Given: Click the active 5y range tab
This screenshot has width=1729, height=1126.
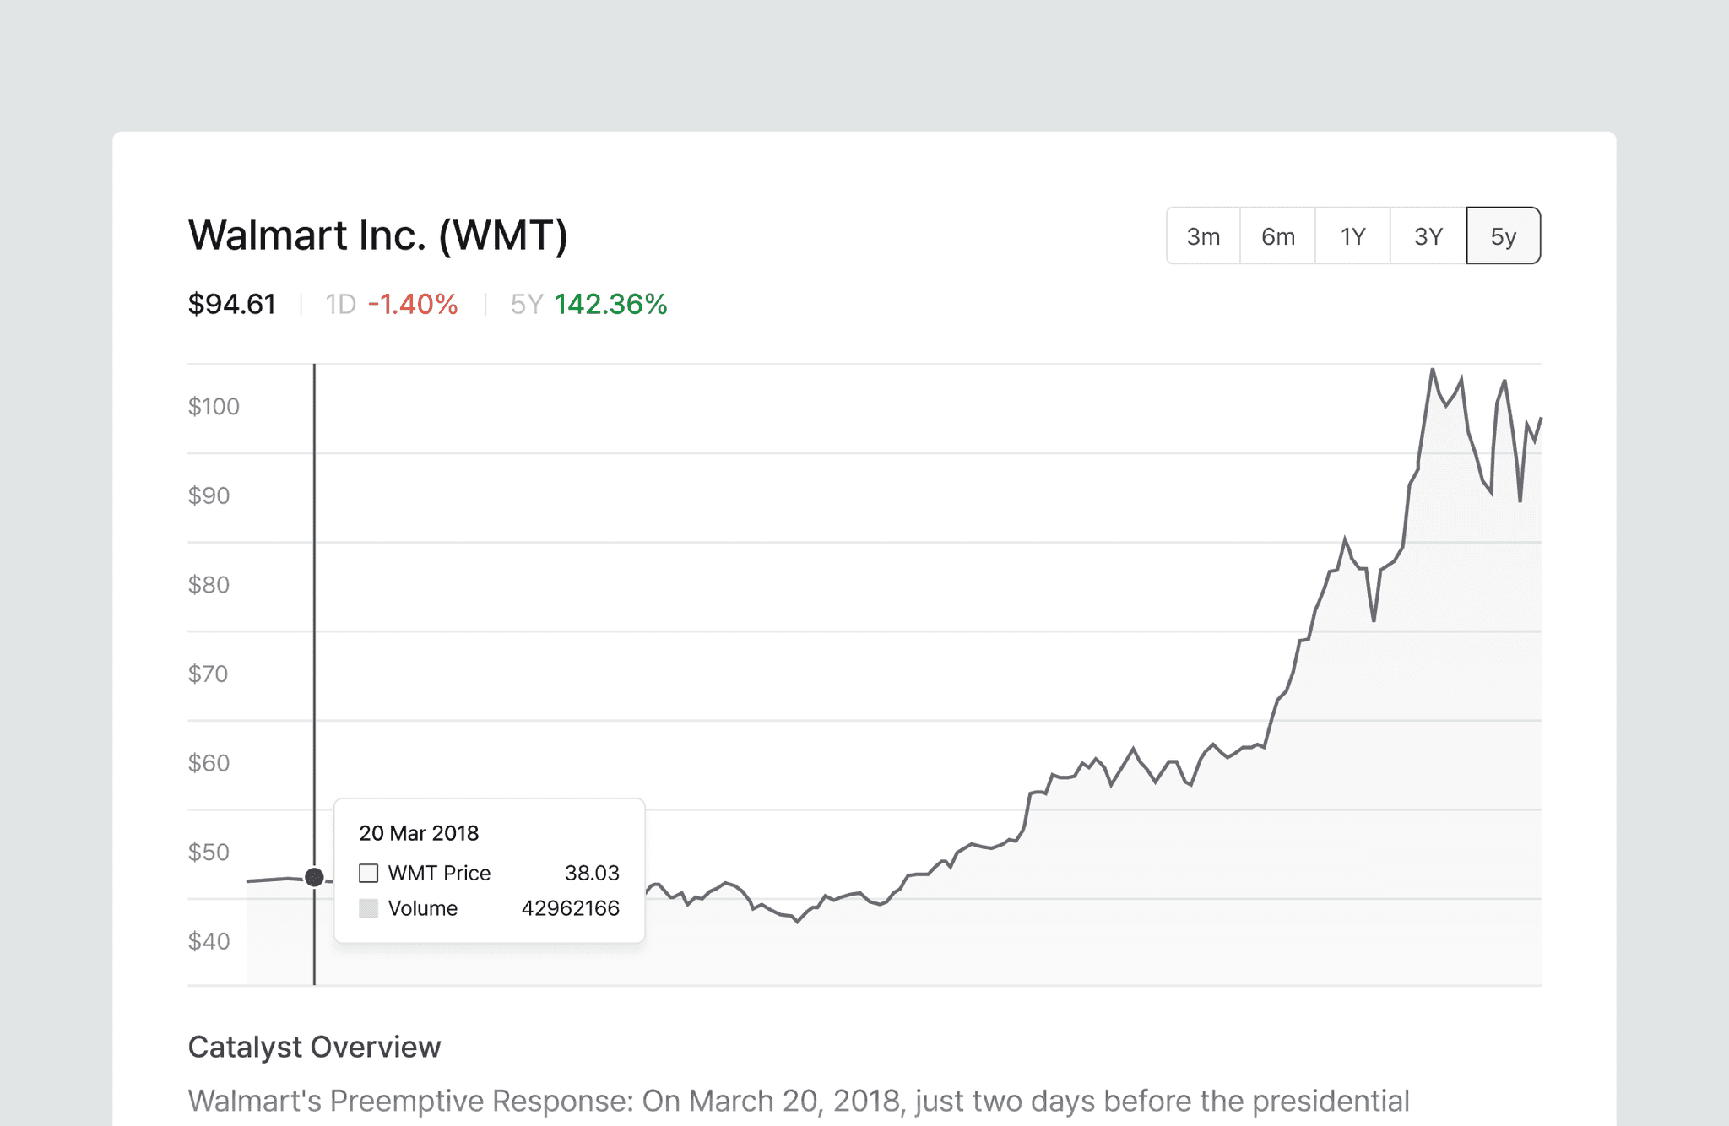Looking at the screenshot, I should click(x=1504, y=236).
